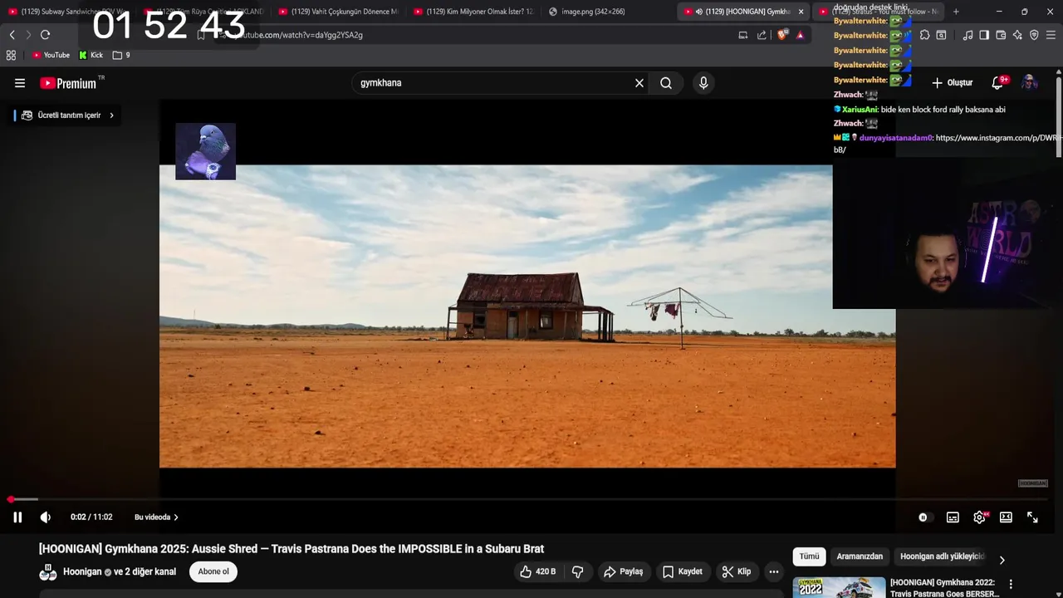Viewport: 1063px width, 598px height.
Task: Dislike the Gymkhana video
Action: pos(578,571)
